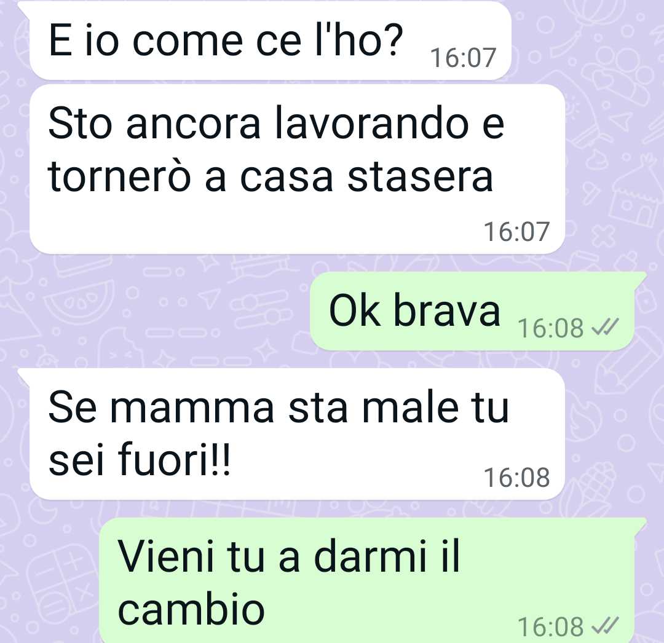Tap the word 'stasera' in the received message
The height and width of the screenshot is (643, 664).
point(420,178)
